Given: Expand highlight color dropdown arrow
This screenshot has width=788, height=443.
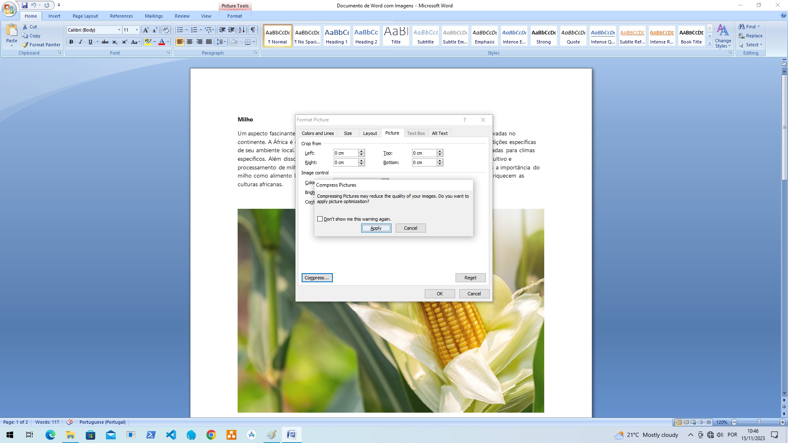Looking at the screenshot, I should click(154, 42).
